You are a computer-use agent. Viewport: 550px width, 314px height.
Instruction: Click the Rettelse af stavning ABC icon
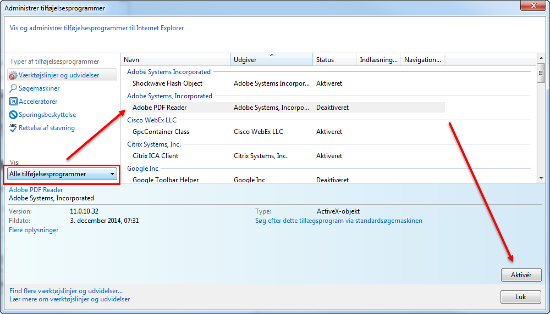coord(13,128)
